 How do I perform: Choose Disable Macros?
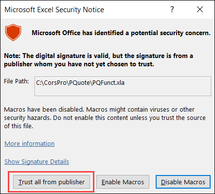coord(183,182)
